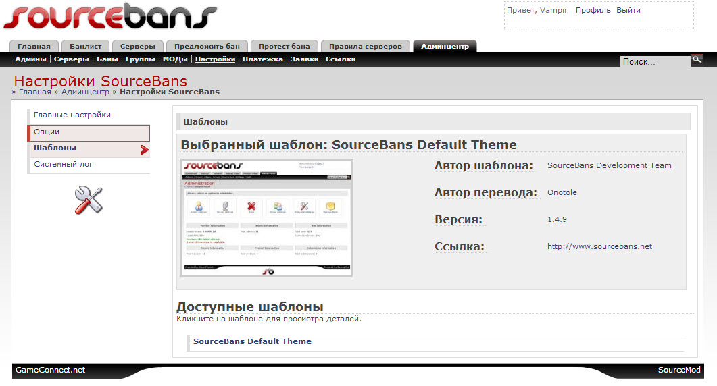Open the Баны submenu item
This screenshot has width=717, height=386.
[x=107, y=59]
